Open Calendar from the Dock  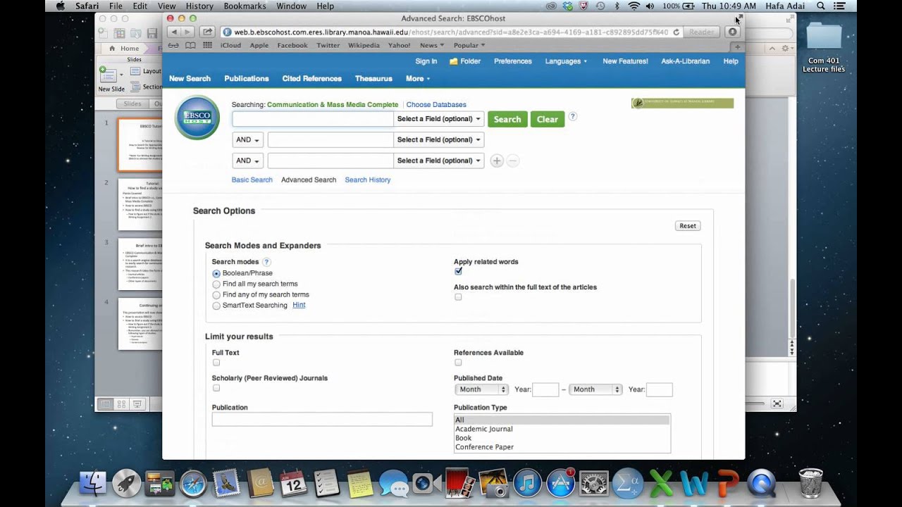click(293, 483)
